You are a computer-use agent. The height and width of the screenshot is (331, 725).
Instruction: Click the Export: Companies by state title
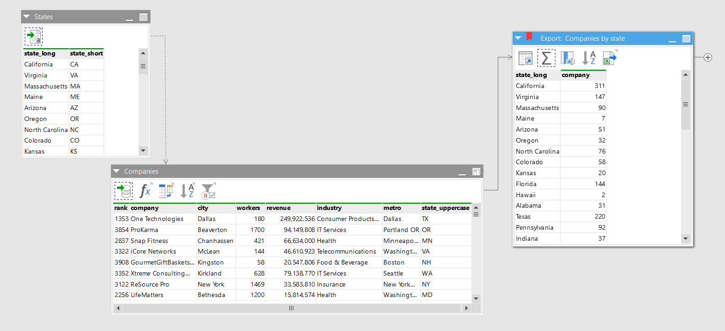click(x=582, y=39)
